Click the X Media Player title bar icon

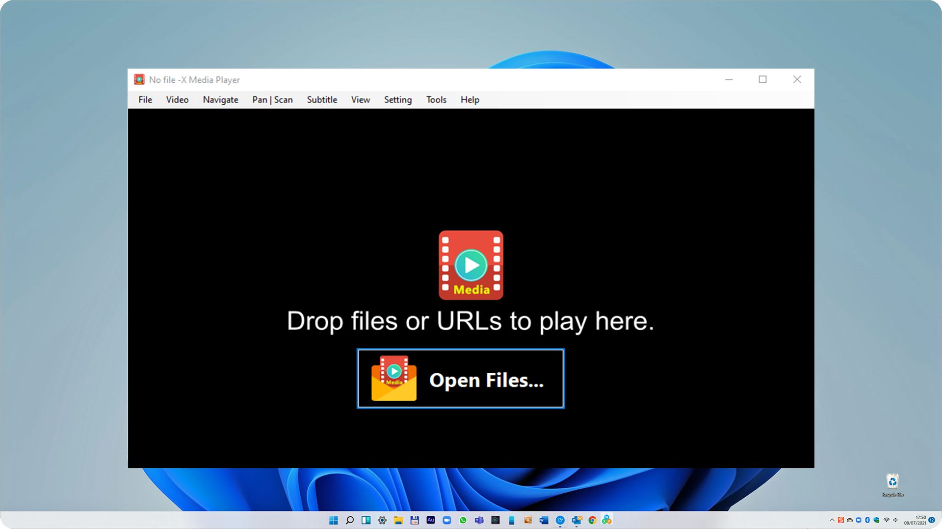(x=139, y=79)
